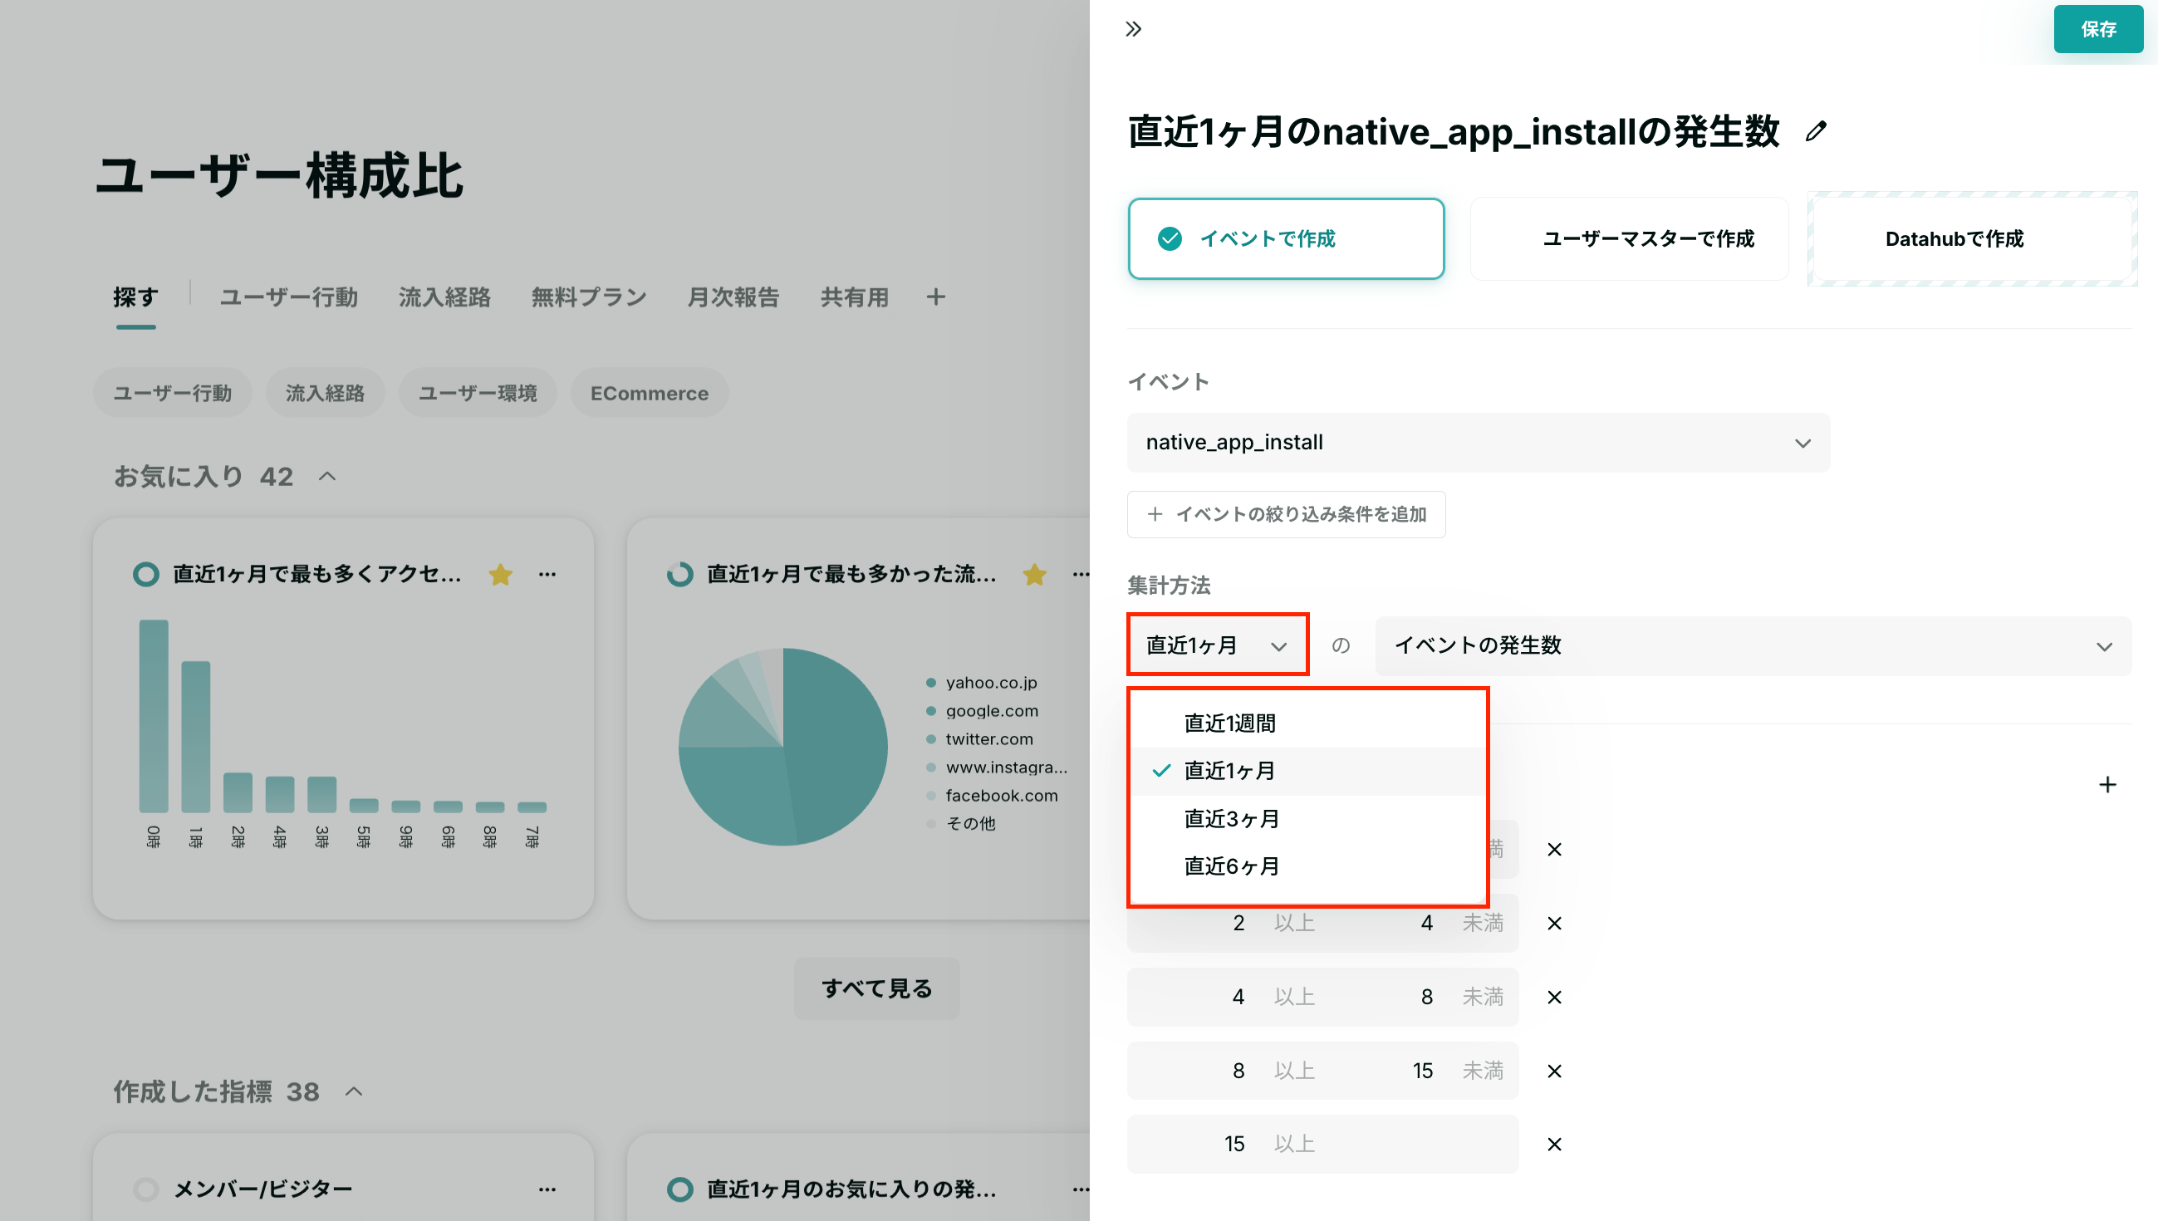Click the ring icon on 直近1ヶ月で最も多くアクセ card
Image resolution: width=2158 pixels, height=1221 pixels.
tap(146, 575)
